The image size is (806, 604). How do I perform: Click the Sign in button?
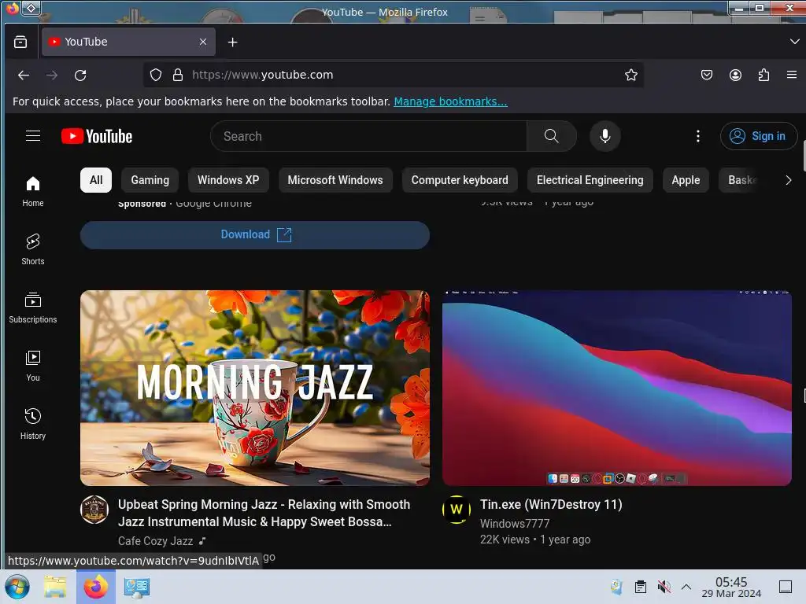[x=759, y=136]
